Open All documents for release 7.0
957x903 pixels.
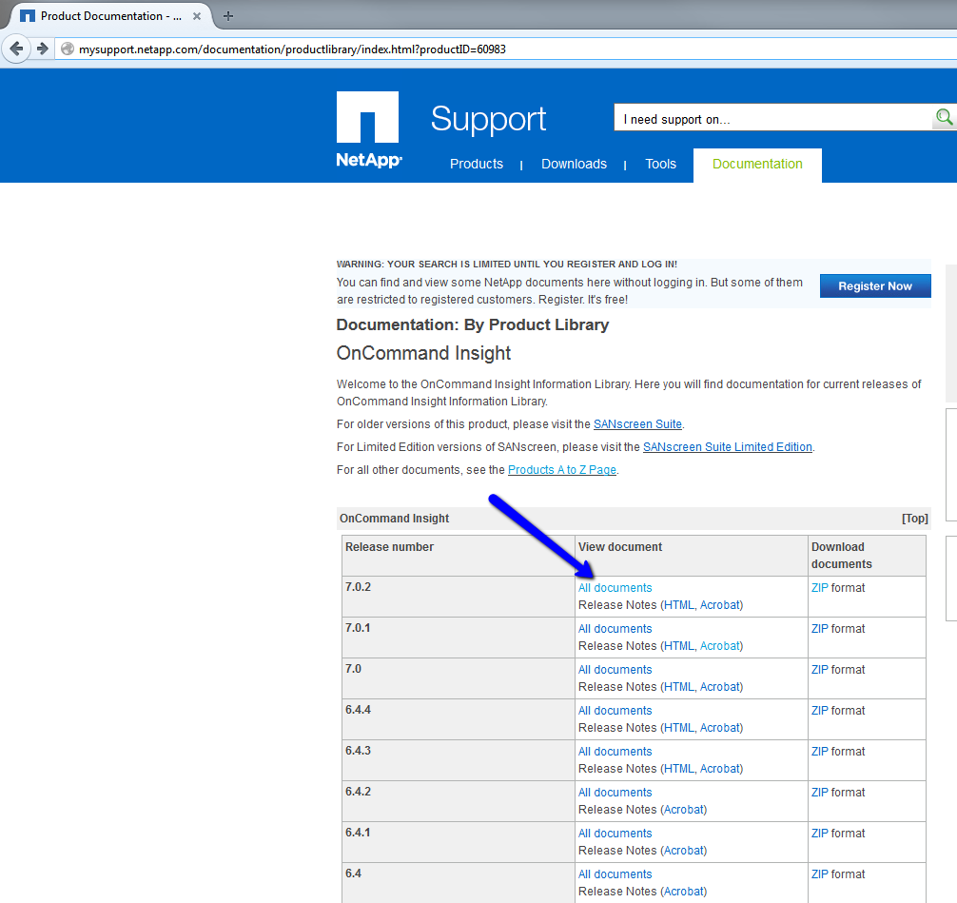[x=615, y=669]
